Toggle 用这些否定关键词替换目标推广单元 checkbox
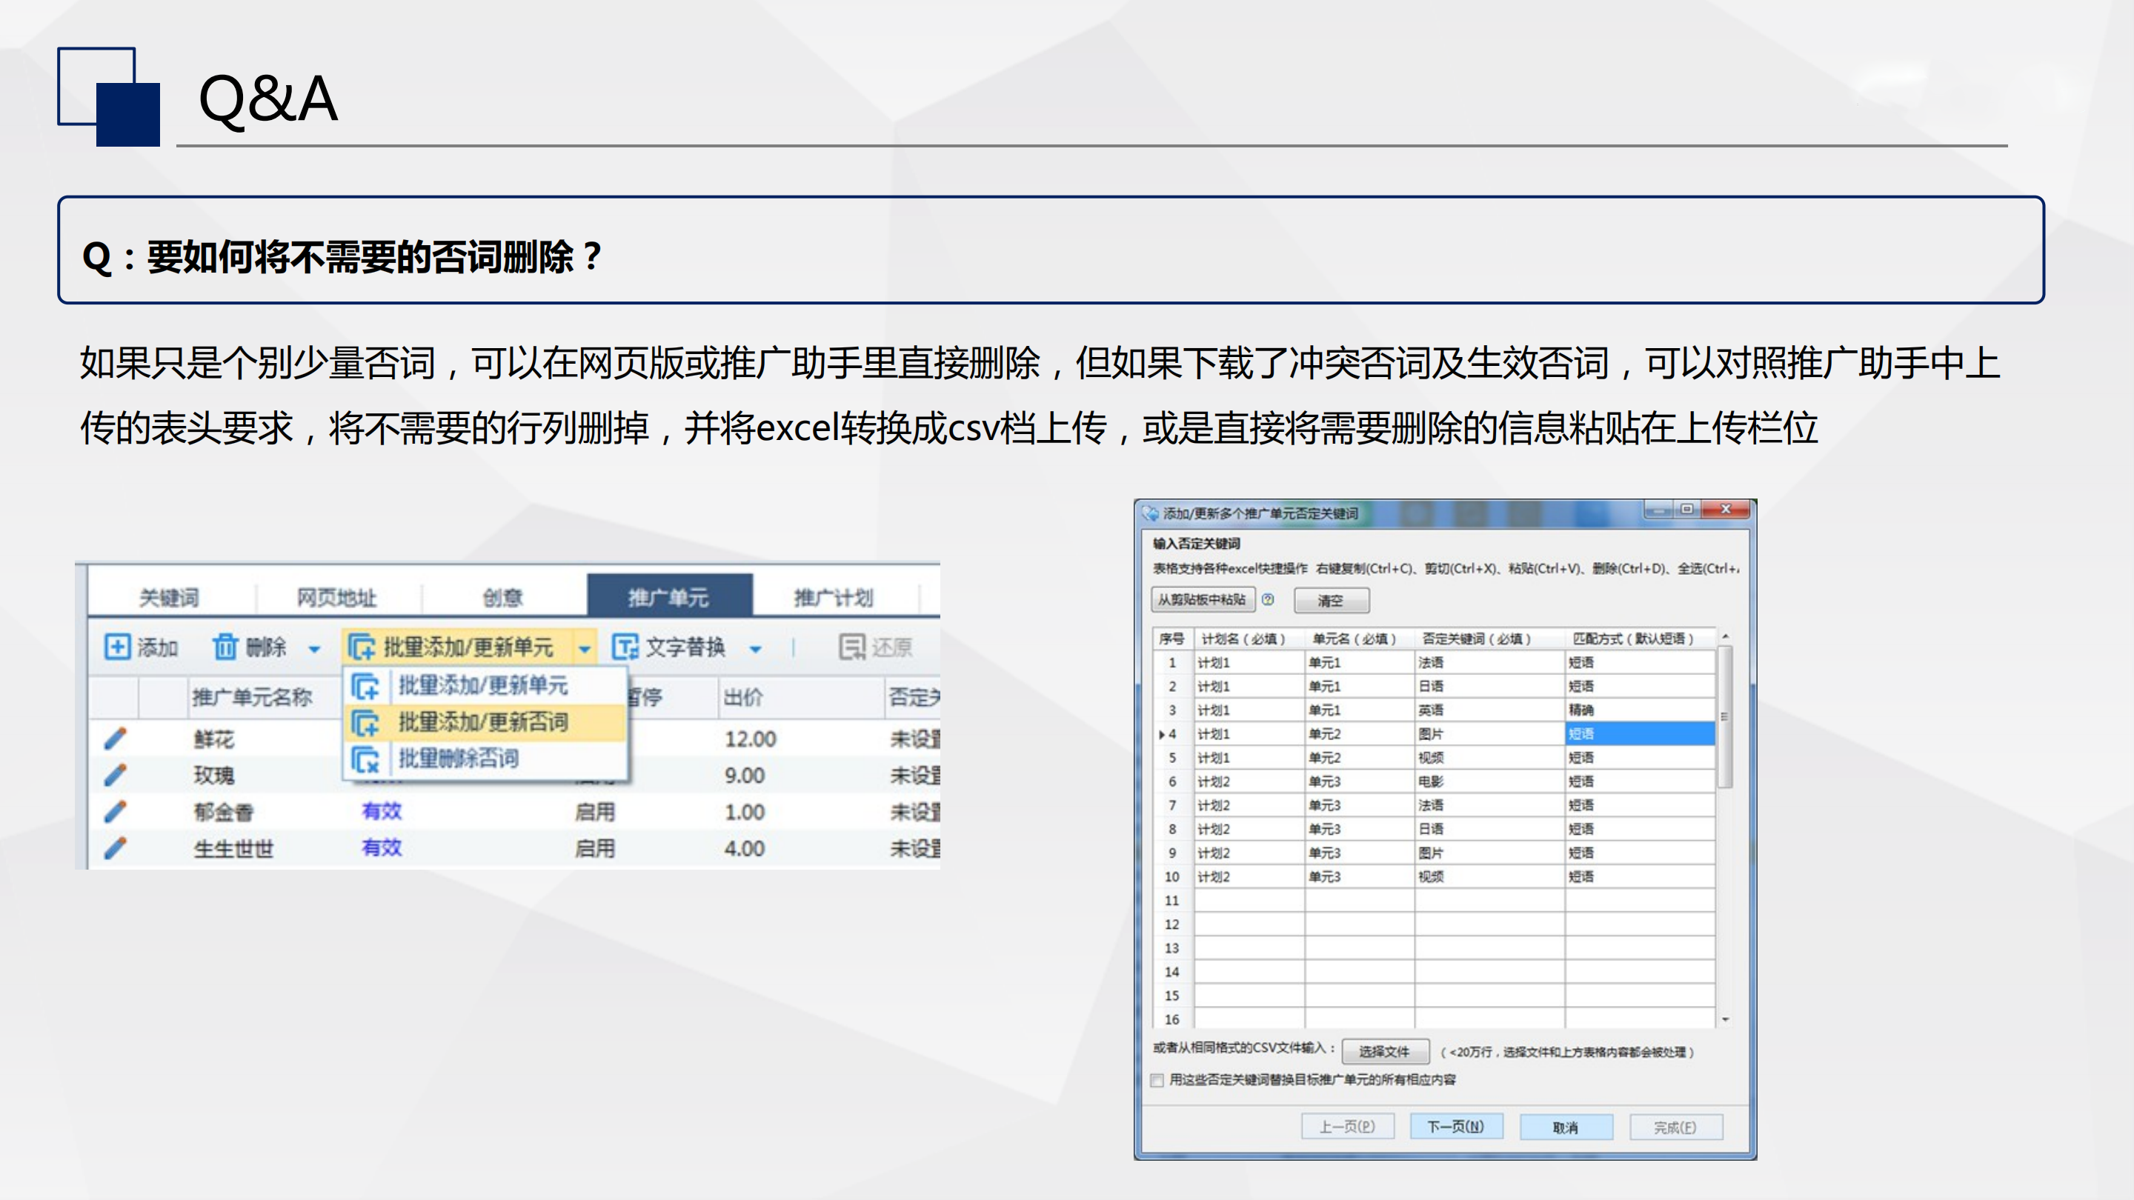Screen dimensions: 2134x1200 [x=1157, y=1080]
